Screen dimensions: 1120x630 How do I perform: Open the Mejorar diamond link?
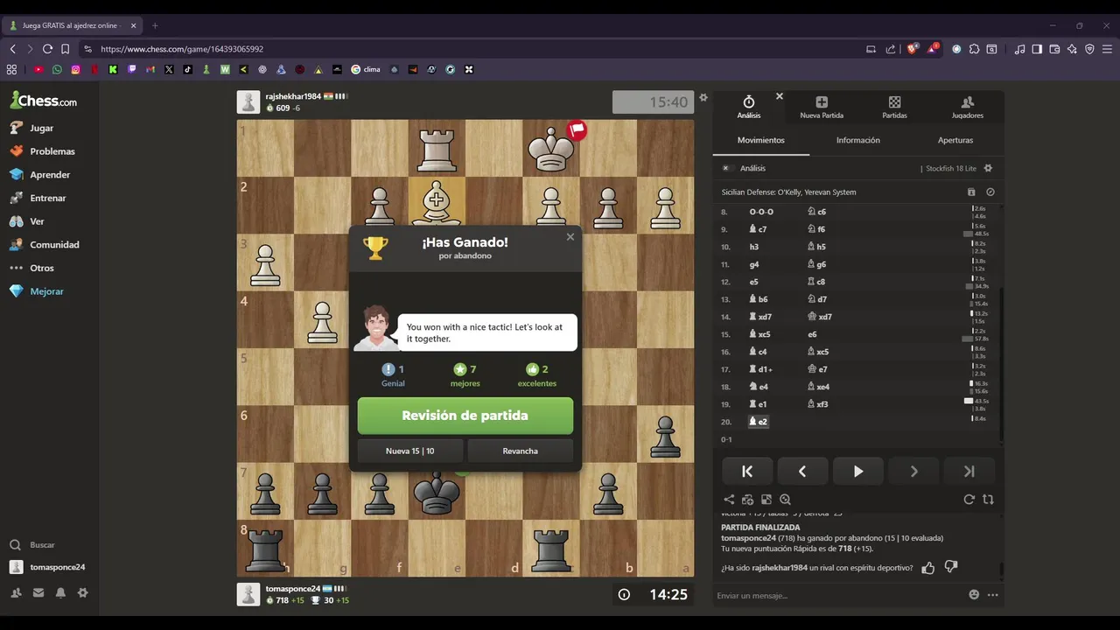[37, 291]
